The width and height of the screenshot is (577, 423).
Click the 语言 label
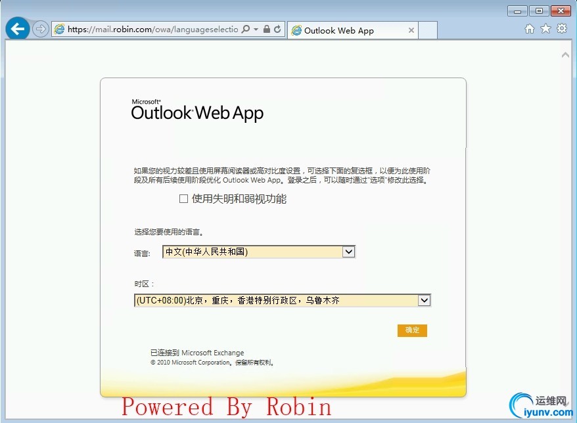tap(142, 254)
